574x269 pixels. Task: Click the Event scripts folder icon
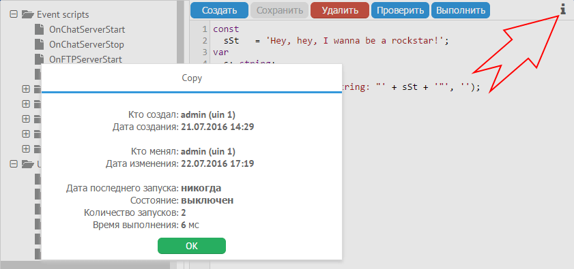pyautogui.click(x=27, y=14)
